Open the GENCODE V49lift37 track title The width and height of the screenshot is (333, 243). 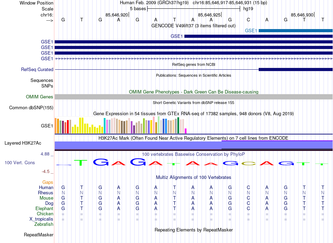coord(193,26)
